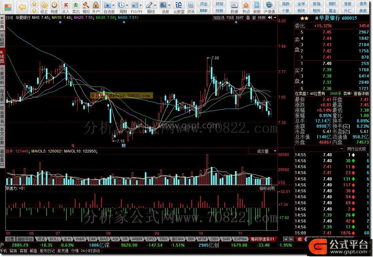Switch to the 全球 global tab

[x=301, y=4]
